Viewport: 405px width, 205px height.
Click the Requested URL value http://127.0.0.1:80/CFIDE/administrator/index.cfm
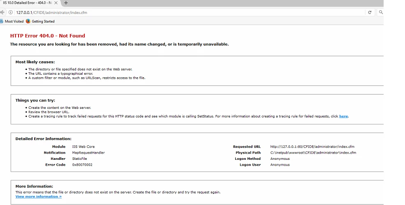click(312, 147)
